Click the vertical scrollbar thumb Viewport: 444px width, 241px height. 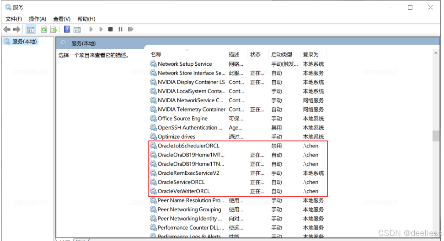(436, 136)
